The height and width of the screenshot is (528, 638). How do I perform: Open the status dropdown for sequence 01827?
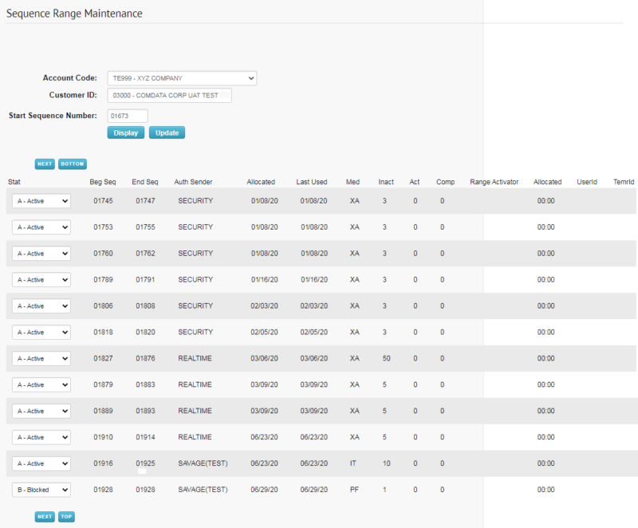[x=41, y=358]
